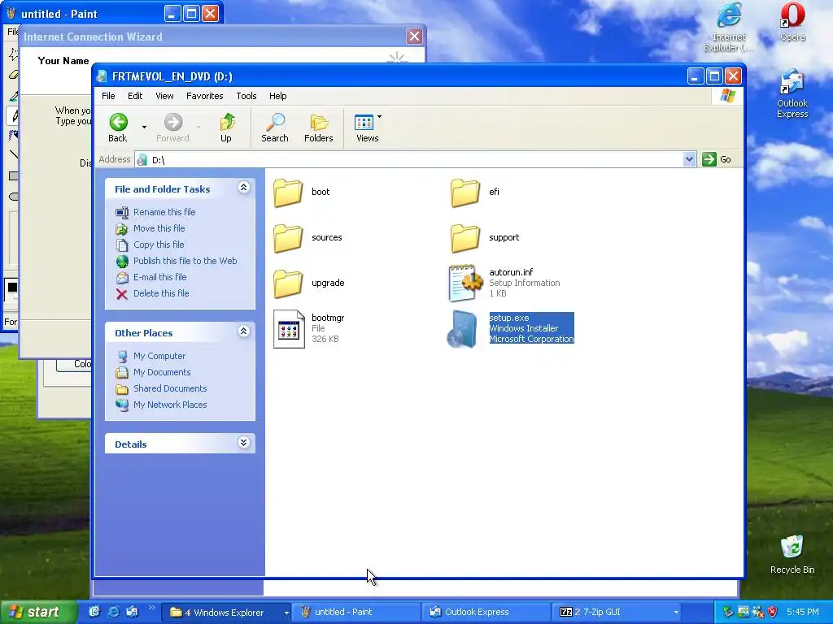Screen dimensions: 833x624
Task: Go to Shared Documents link
Action: tap(170, 388)
